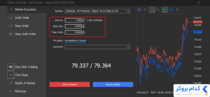Click Sell by Market button

[70, 85]
